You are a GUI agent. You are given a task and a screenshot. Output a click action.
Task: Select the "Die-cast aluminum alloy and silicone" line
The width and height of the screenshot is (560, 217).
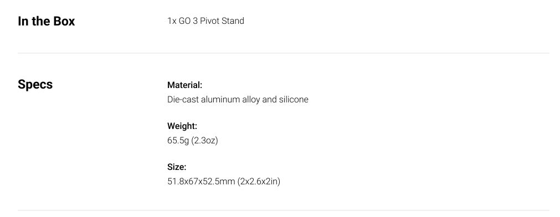(238, 99)
